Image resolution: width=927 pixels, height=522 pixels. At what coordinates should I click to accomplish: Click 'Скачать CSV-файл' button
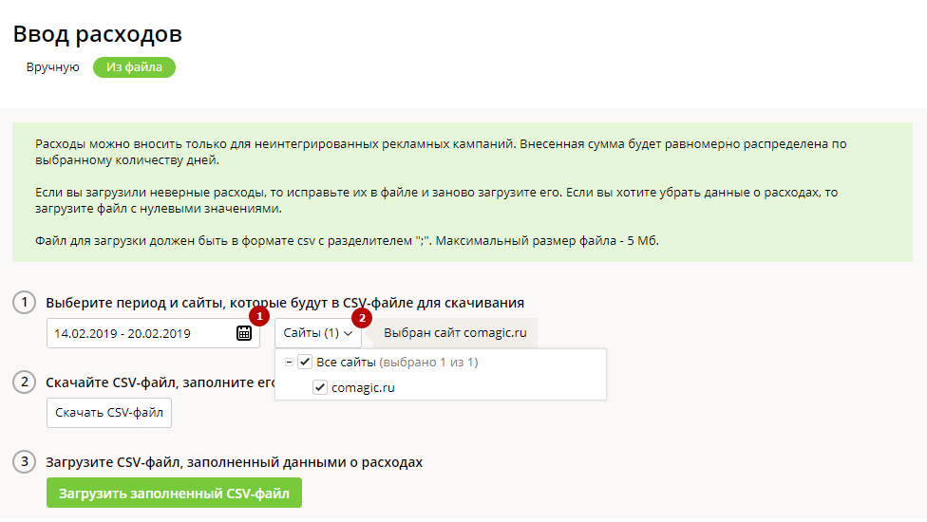coord(109,413)
